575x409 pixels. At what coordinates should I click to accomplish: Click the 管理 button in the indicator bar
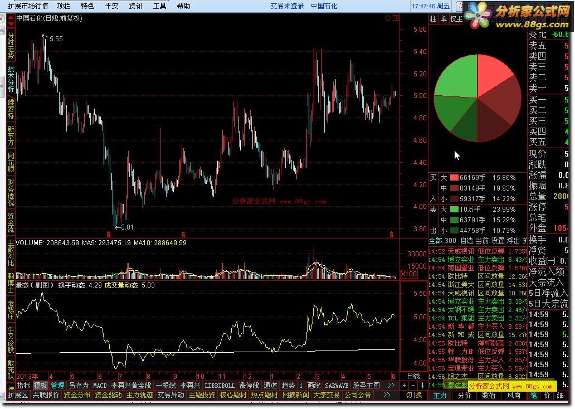[x=57, y=386]
